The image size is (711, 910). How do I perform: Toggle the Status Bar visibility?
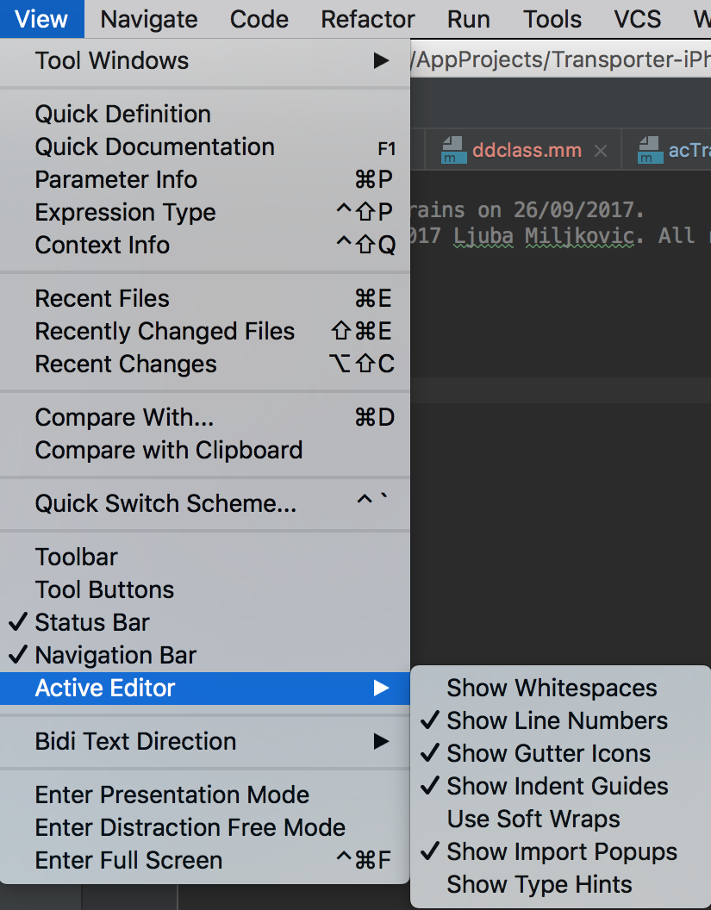(x=92, y=622)
